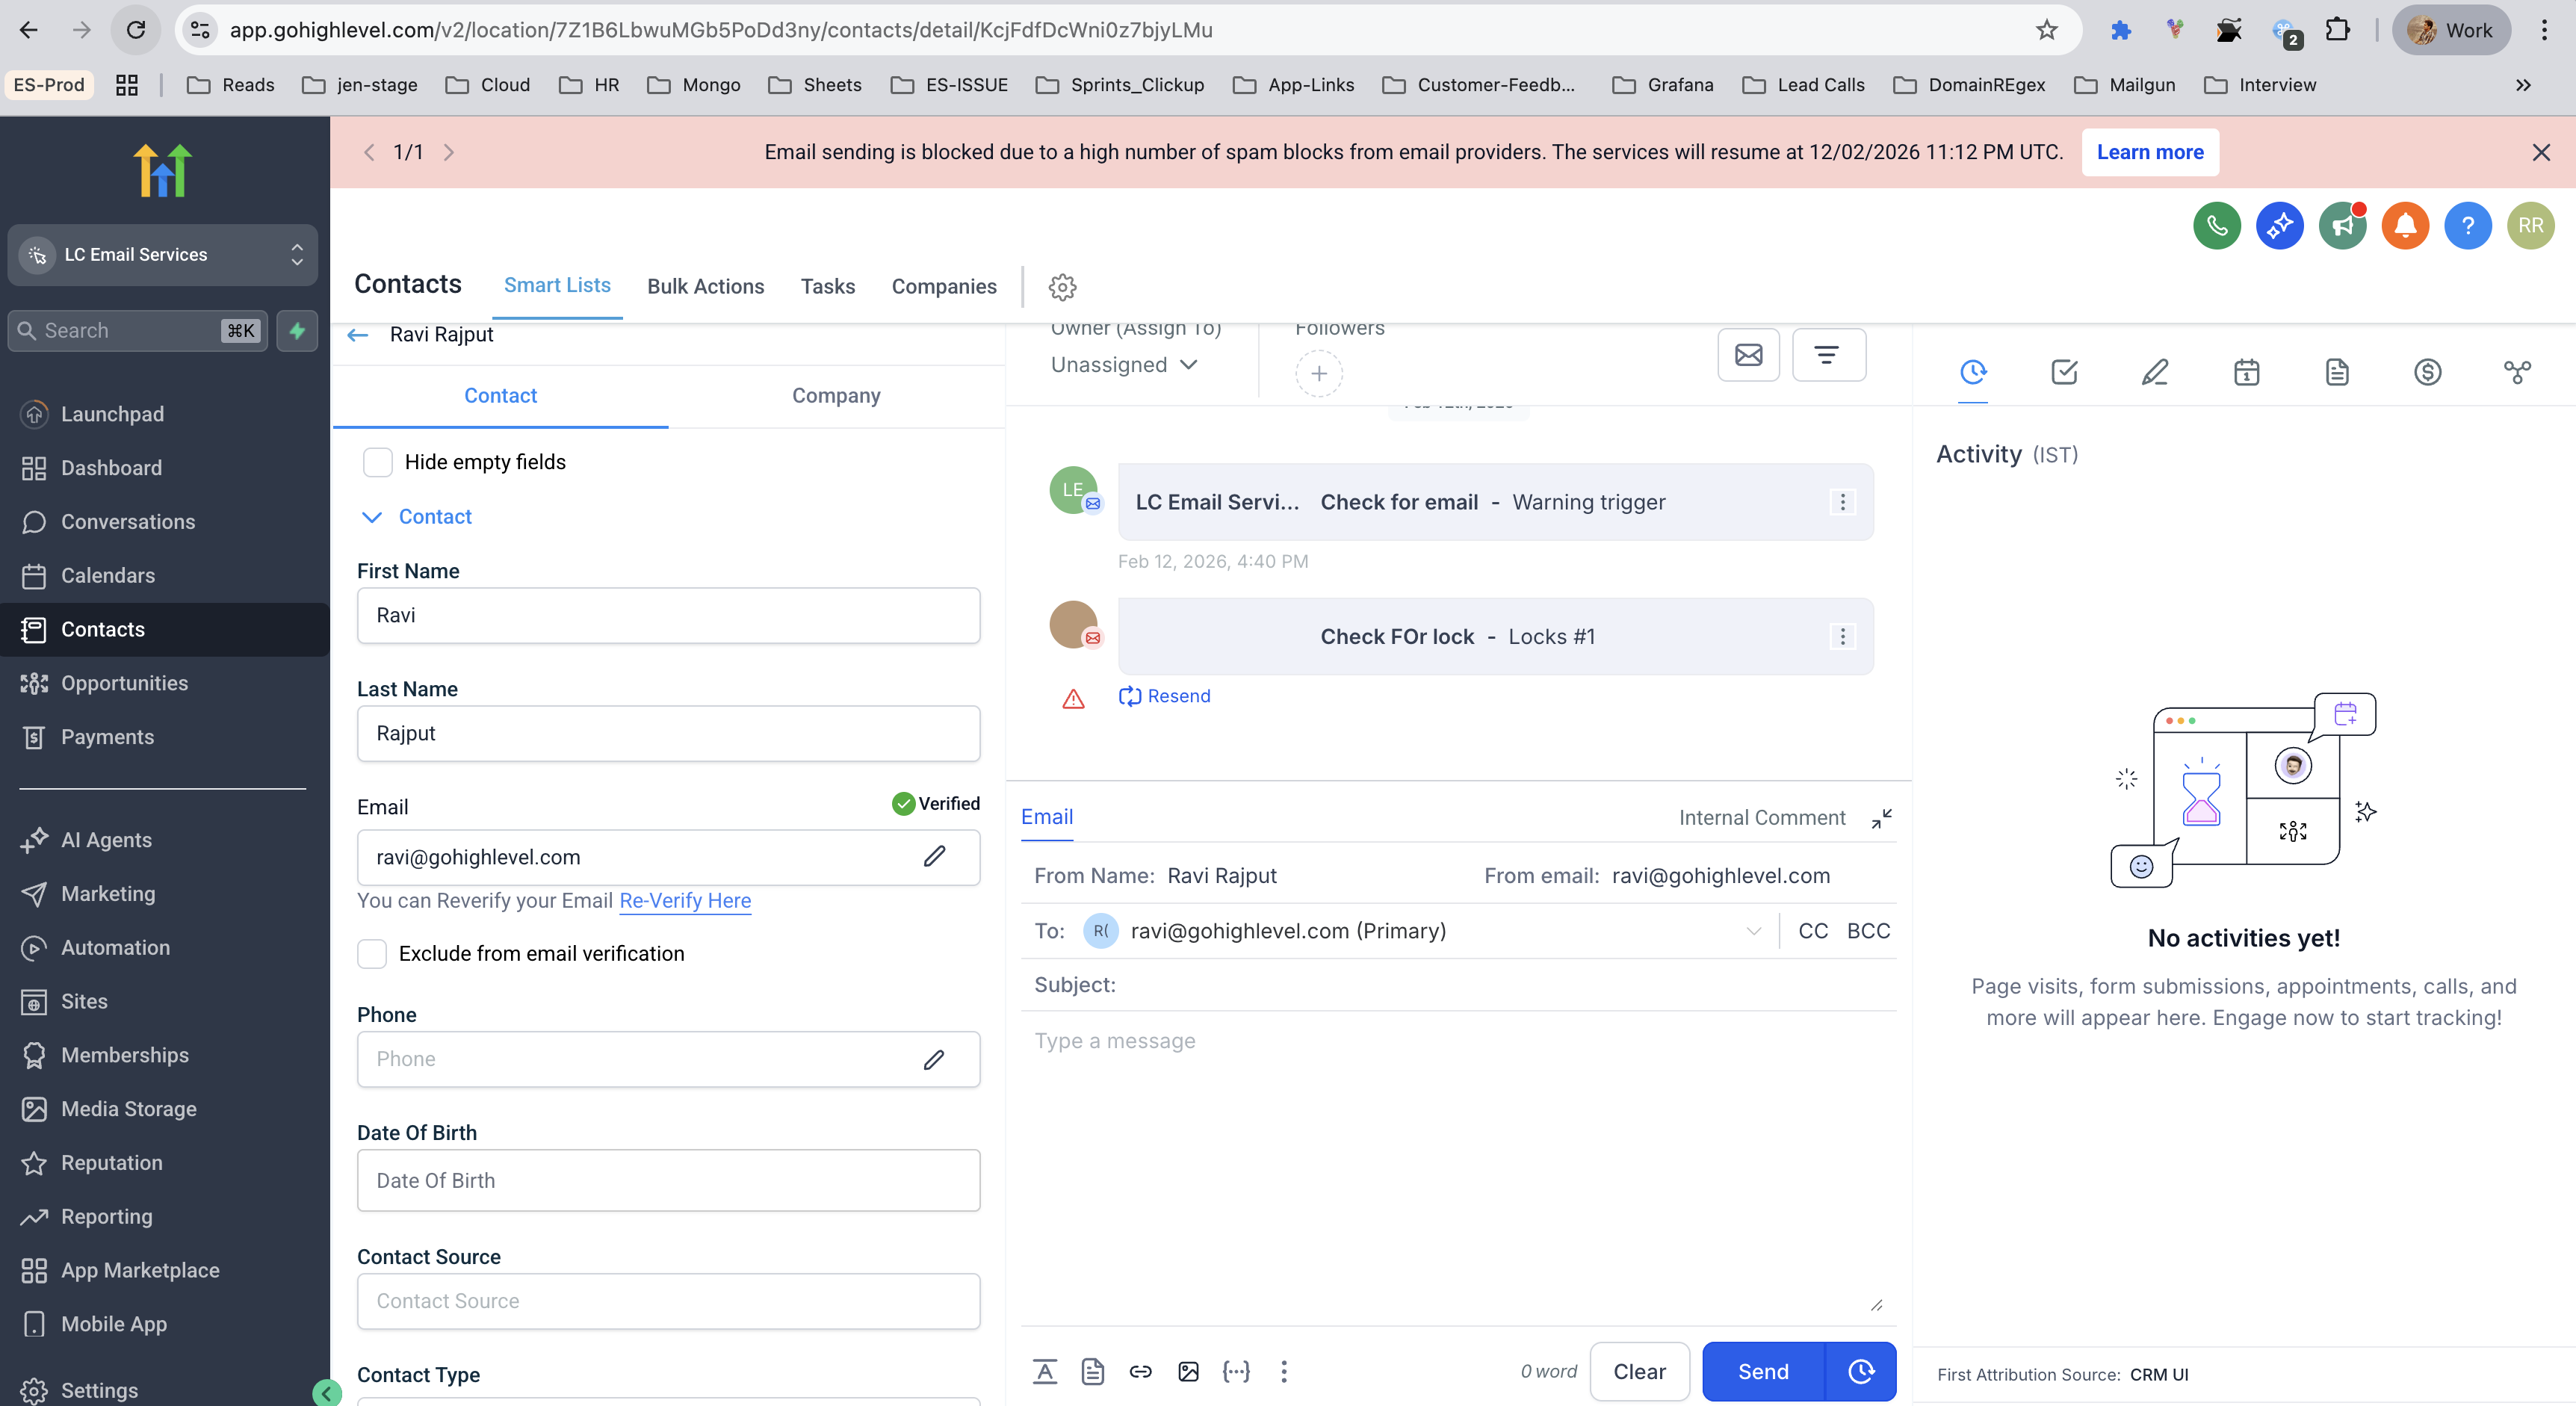
Task: Open options for Check FOr lock message
Action: 1843,637
